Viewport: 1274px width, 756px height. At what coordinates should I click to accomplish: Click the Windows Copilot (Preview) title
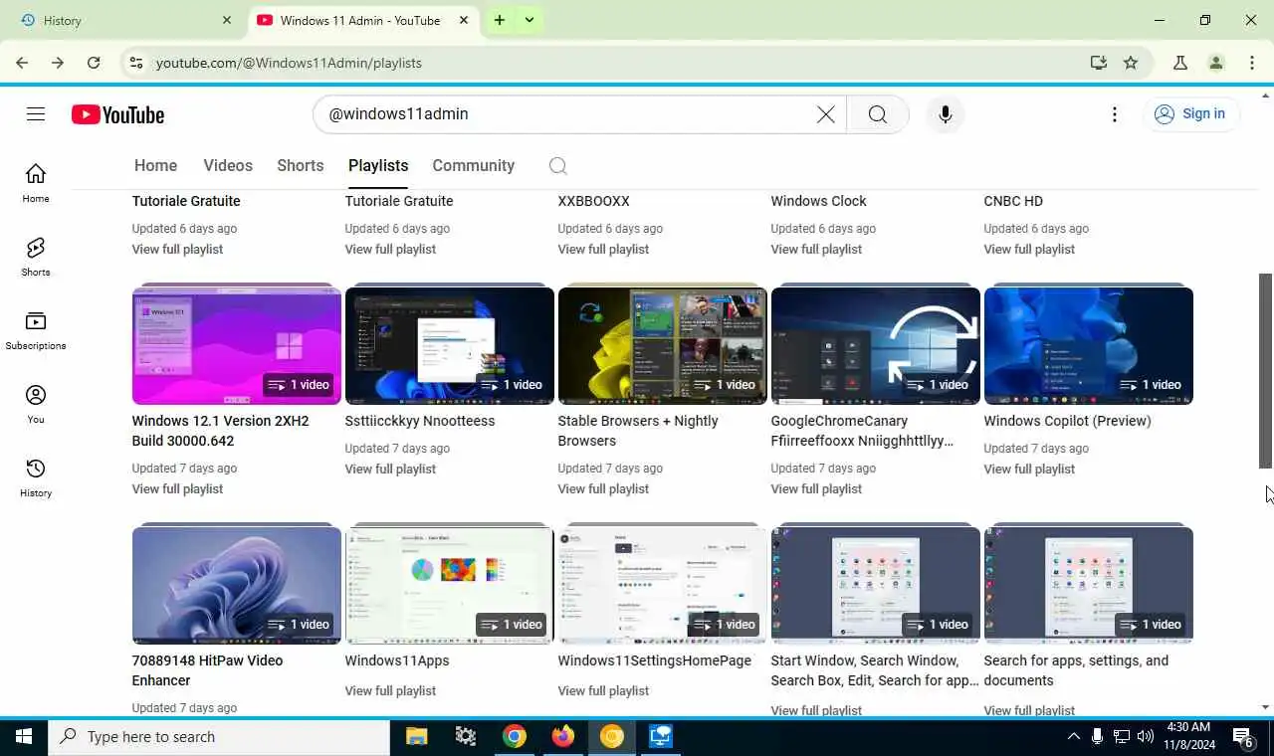coord(1067,421)
